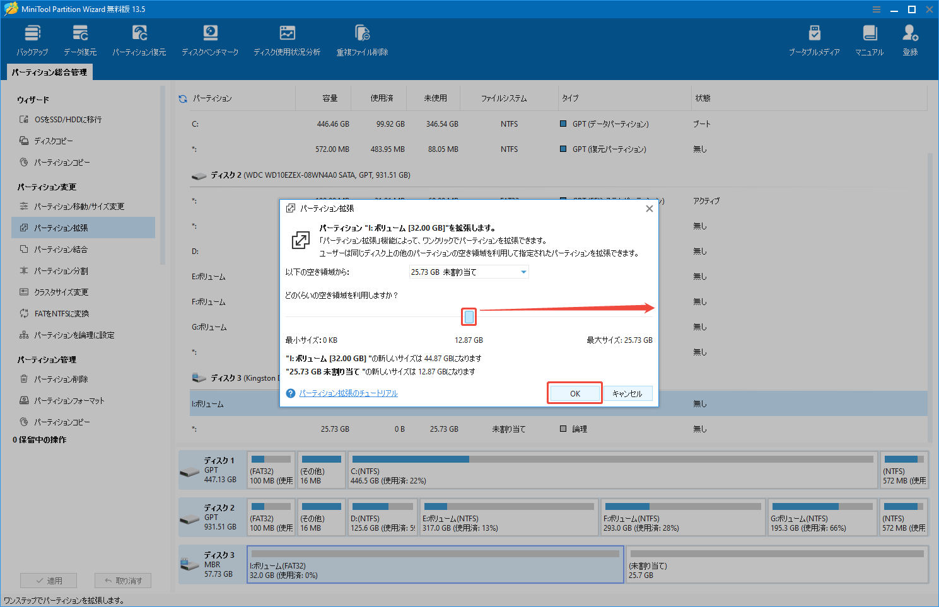This screenshot has height=607, width=939.
Task: Select the I:ボリューム block on Disk 3
Action: (x=435, y=564)
